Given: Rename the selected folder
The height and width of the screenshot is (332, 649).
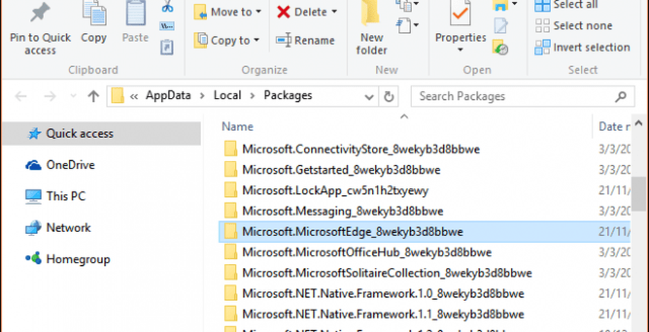Looking at the screenshot, I should click(x=306, y=40).
